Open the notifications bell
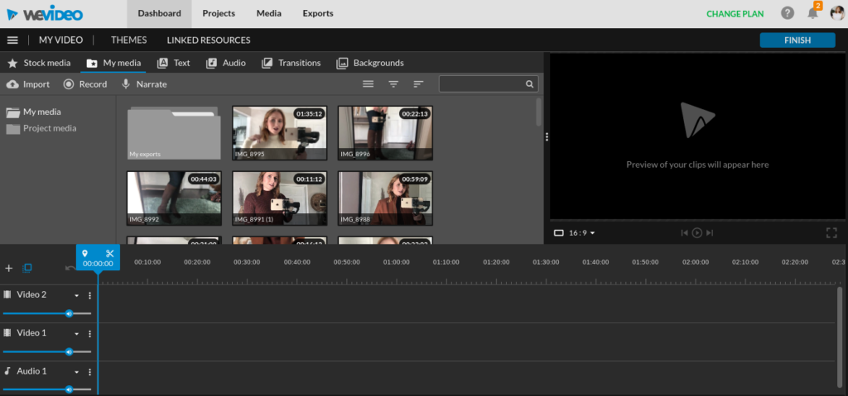Viewport: 848px width, 396px height. (x=813, y=13)
